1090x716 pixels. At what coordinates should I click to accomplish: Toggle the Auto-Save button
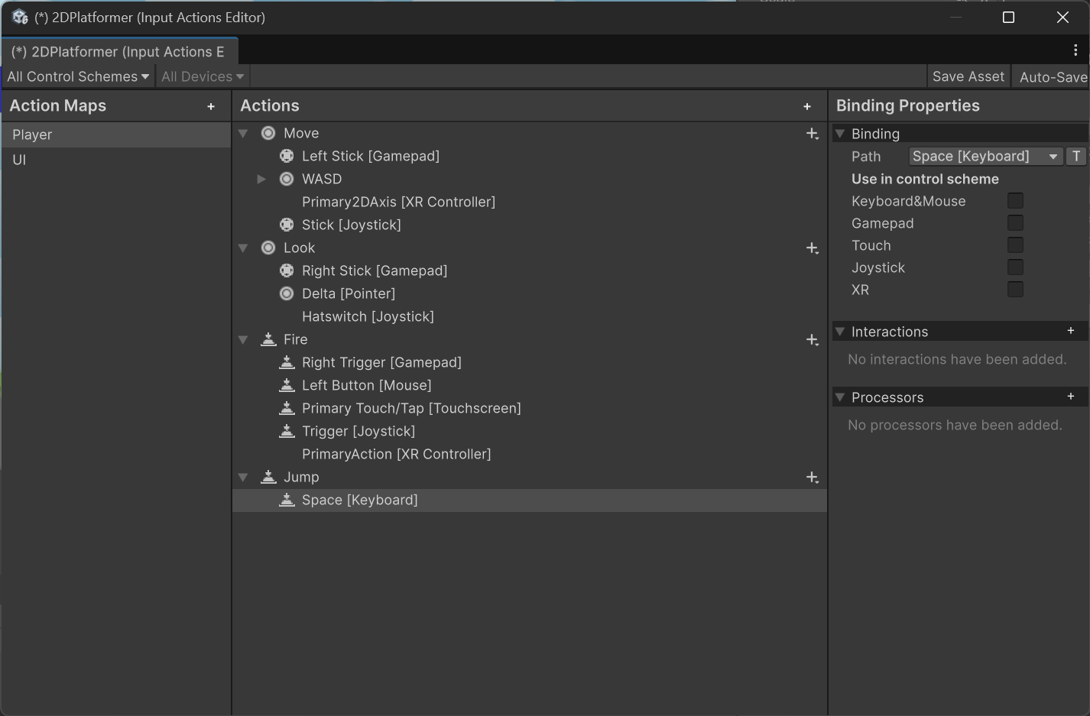[1053, 76]
